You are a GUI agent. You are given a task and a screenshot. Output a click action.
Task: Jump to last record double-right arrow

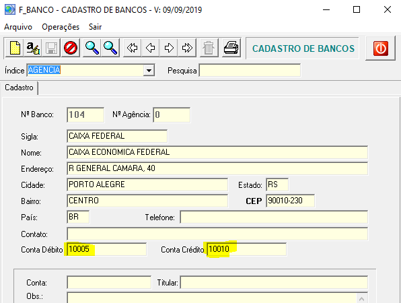(187, 48)
